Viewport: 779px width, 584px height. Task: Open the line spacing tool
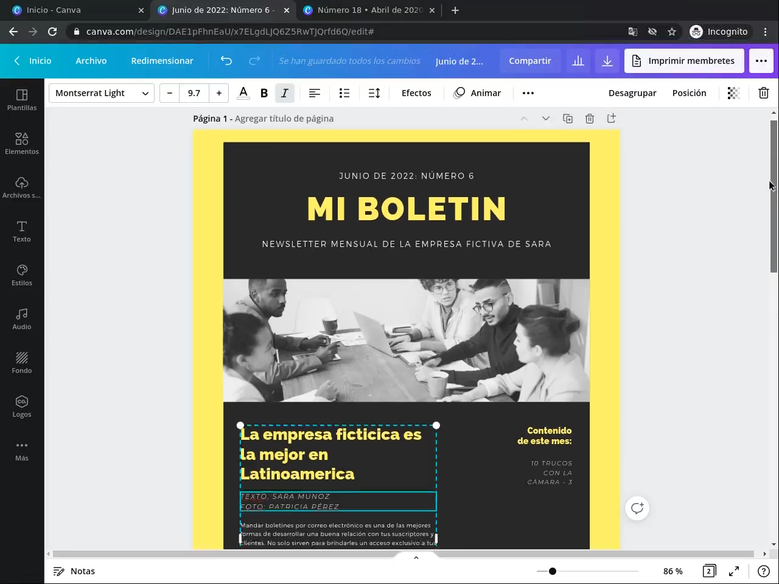pyautogui.click(x=374, y=93)
